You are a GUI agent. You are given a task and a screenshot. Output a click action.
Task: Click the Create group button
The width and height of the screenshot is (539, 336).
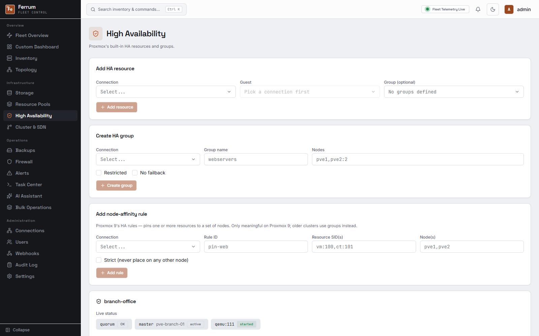[116, 185]
